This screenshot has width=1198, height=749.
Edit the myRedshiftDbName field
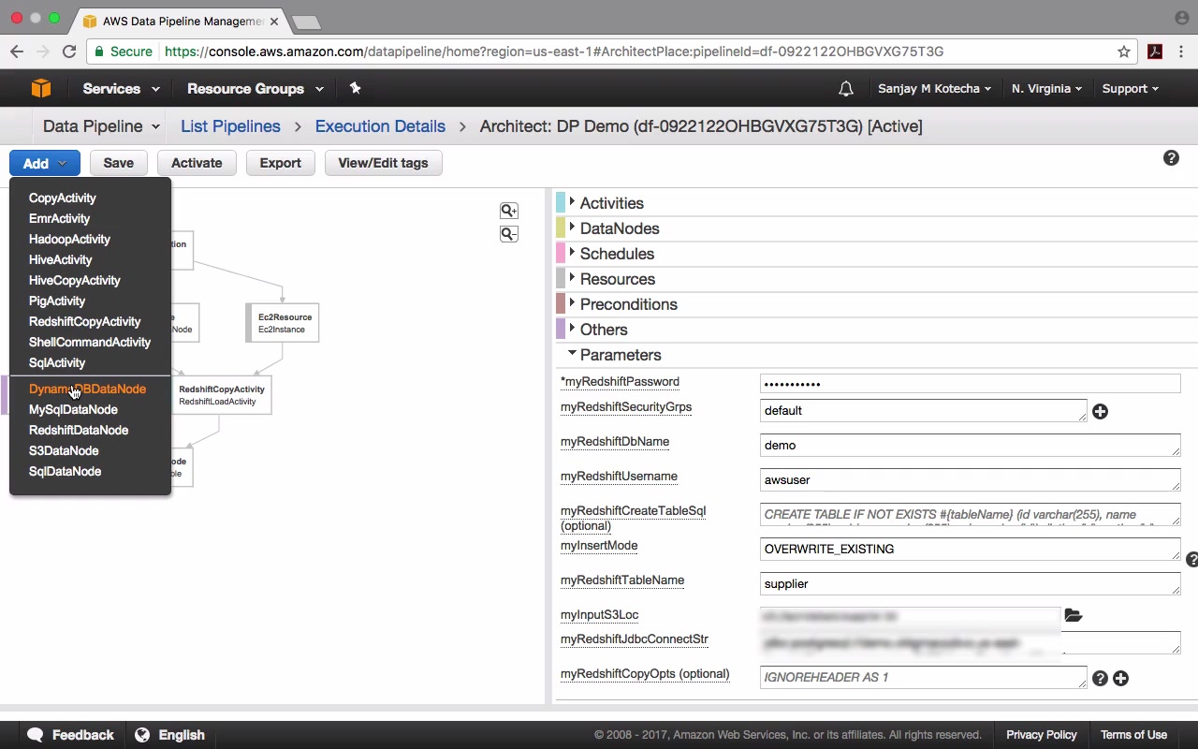(x=970, y=446)
